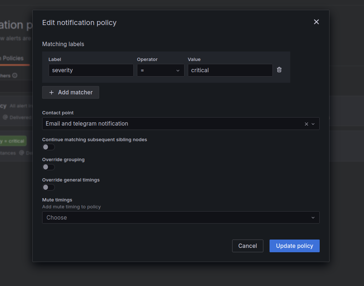The width and height of the screenshot is (364, 286).
Task: Click the Add matcher button
Action: [x=70, y=92]
